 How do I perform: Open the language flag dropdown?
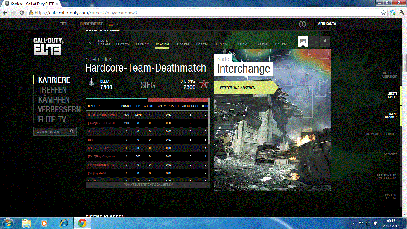[113, 24]
